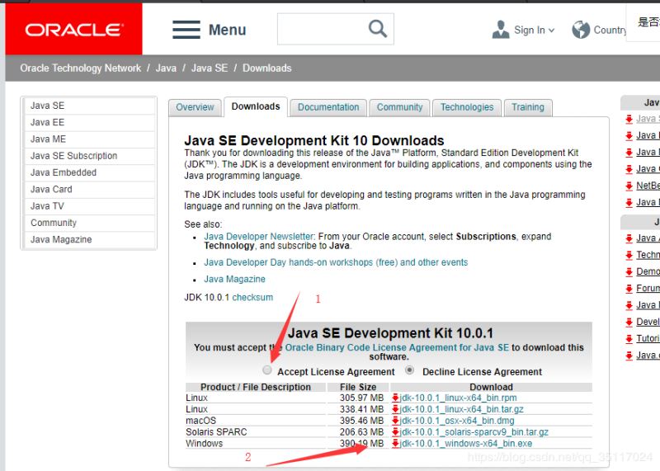Open Java Magazine link in See also
660x471 pixels.
pyautogui.click(x=234, y=279)
